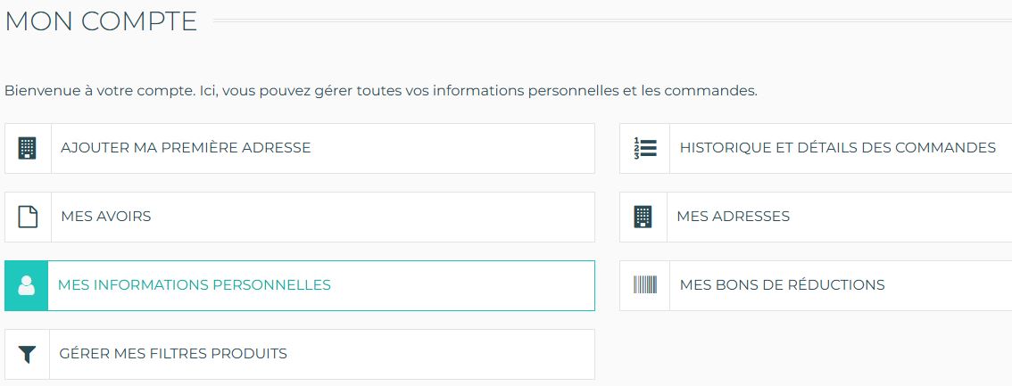Click the divider line beside Mon Compte

pyautogui.click(x=607, y=20)
